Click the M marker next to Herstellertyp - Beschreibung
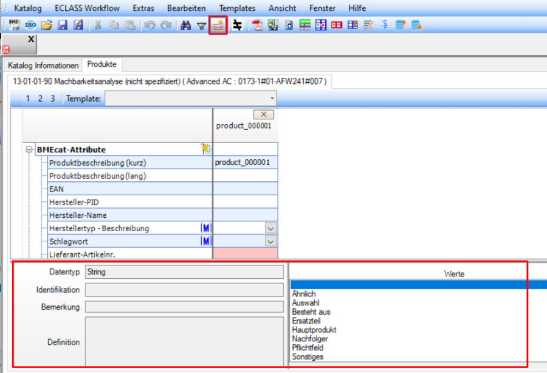Viewport: 547px width, 373px height. (x=205, y=228)
